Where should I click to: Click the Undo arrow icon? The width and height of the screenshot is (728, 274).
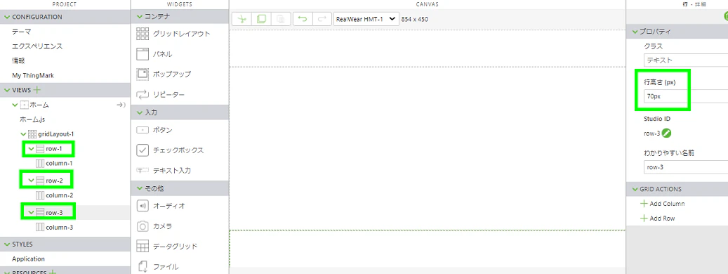click(x=303, y=19)
